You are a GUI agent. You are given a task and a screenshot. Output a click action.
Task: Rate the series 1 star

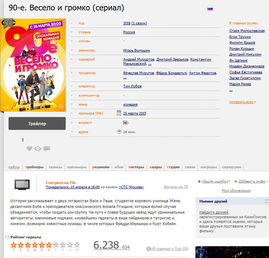coord(14,245)
